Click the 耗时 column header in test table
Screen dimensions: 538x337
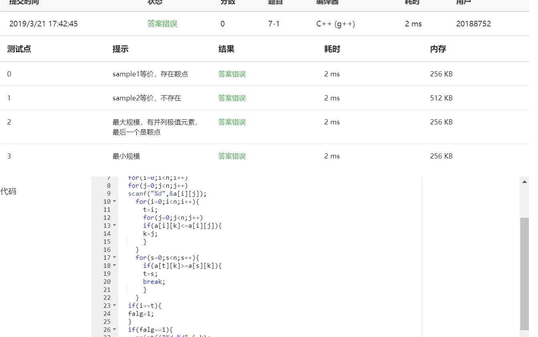coord(332,49)
